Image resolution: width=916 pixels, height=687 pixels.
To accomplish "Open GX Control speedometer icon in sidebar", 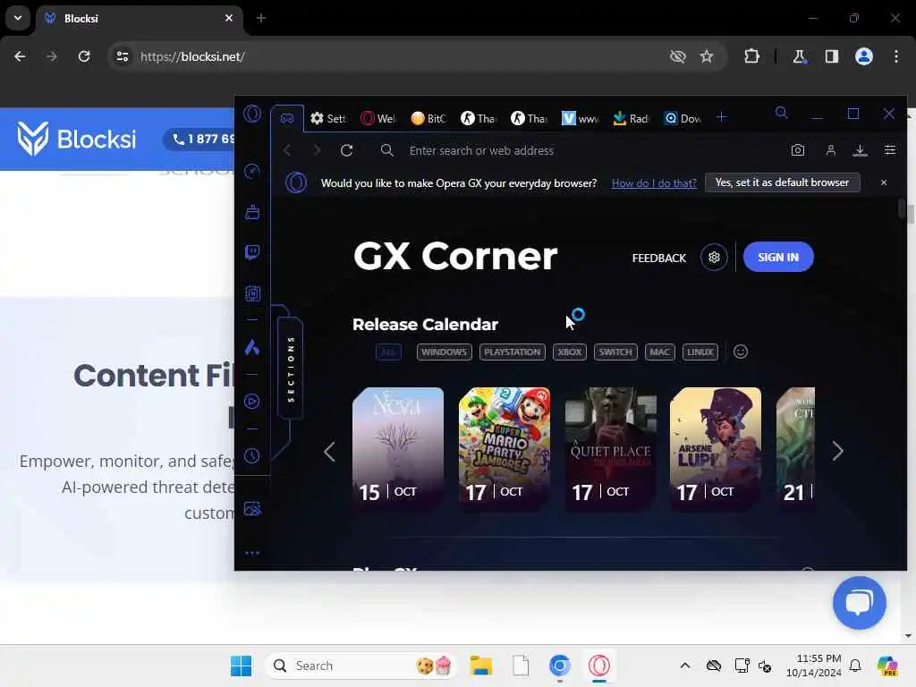I will pyautogui.click(x=252, y=171).
